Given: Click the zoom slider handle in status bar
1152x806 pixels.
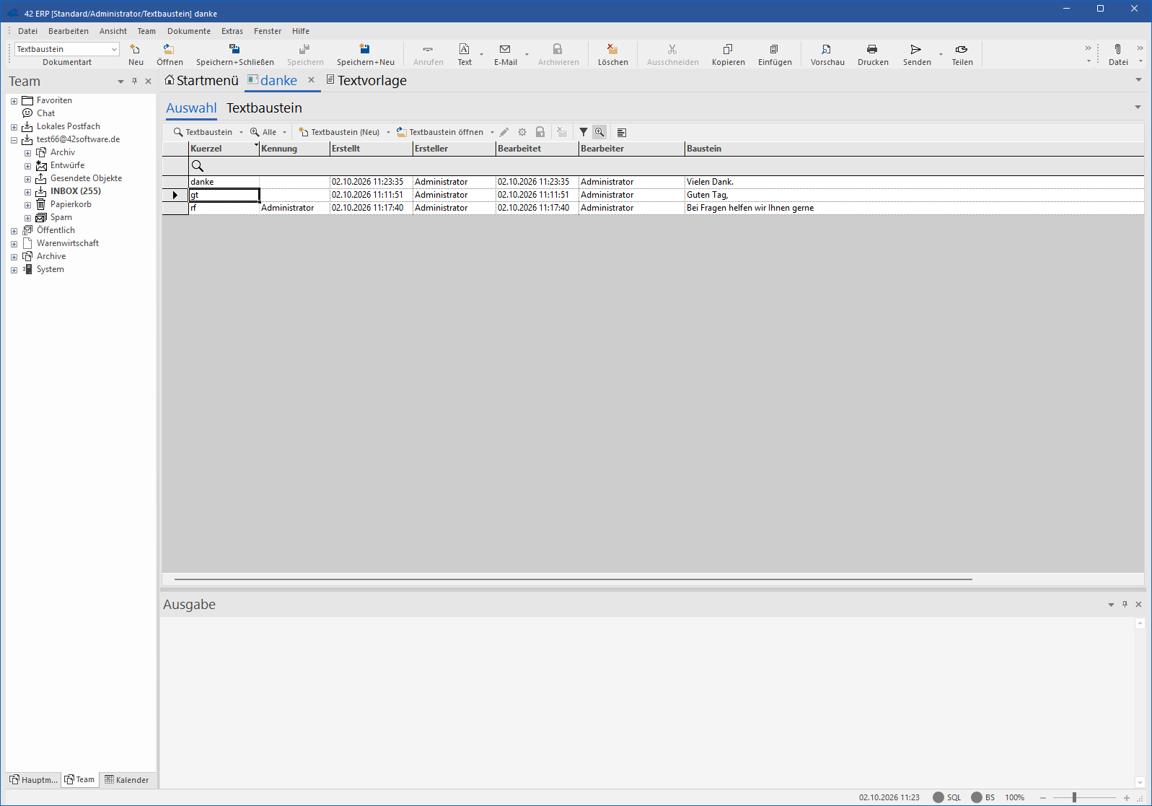Looking at the screenshot, I should [x=1074, y=797].
